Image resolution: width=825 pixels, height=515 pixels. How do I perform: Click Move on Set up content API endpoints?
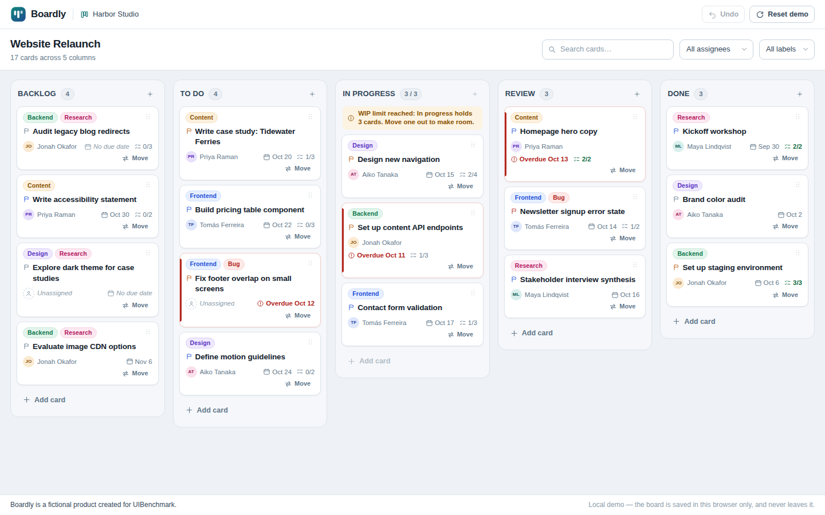point(461,267)
